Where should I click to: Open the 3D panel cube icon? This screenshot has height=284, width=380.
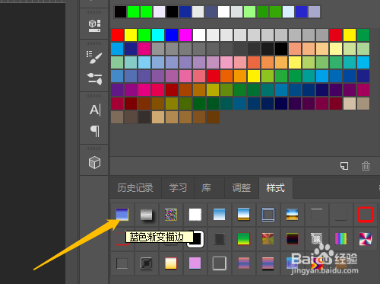94,162
